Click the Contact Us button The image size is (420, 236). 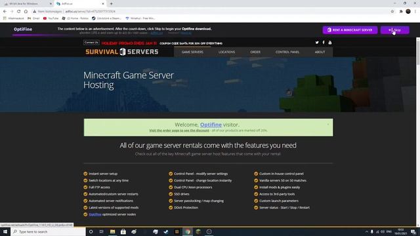click(x=91, y=43)
